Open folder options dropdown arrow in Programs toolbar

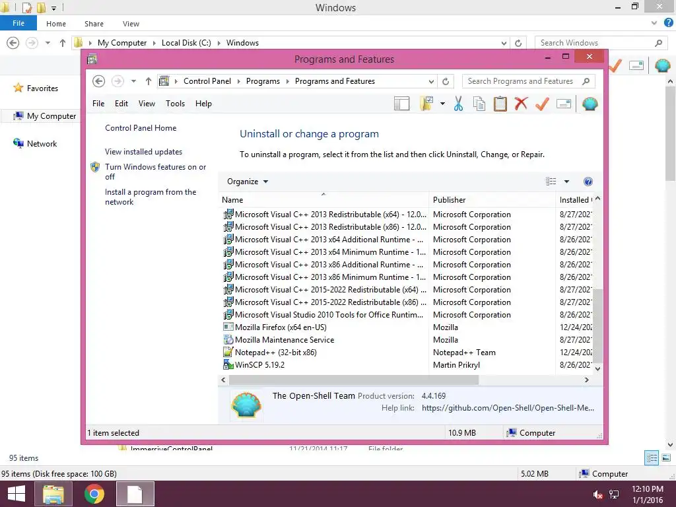(x=442, y=104)
